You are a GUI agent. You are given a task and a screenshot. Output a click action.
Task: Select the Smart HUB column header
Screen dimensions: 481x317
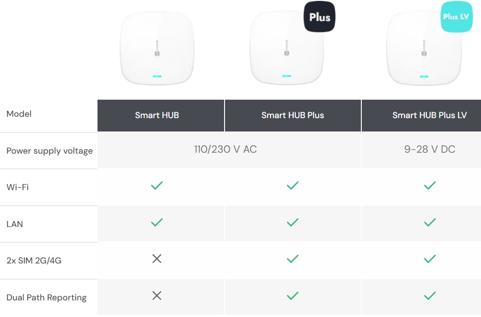tap(157, 115)
